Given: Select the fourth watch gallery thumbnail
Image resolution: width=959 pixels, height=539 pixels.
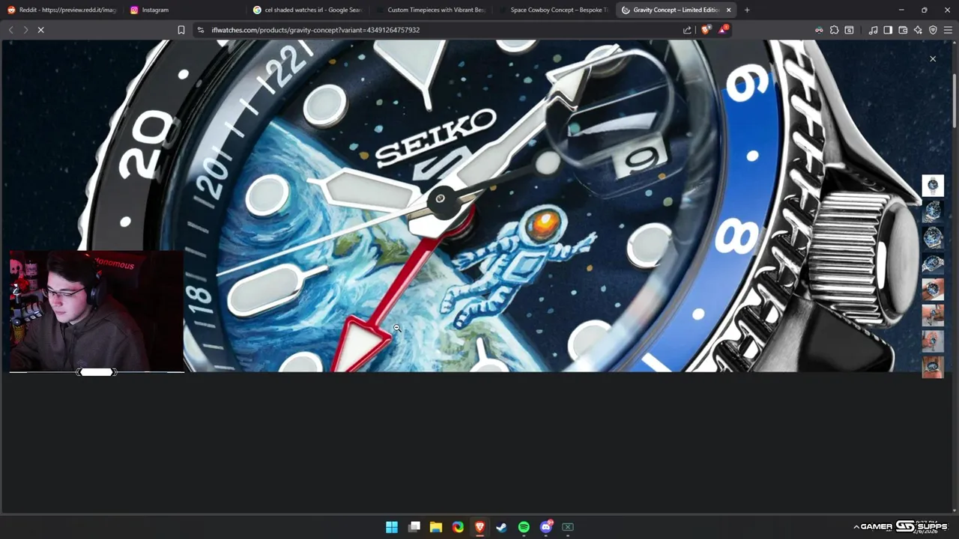Looking at the screenshot, I should click(x=933, y=264).
